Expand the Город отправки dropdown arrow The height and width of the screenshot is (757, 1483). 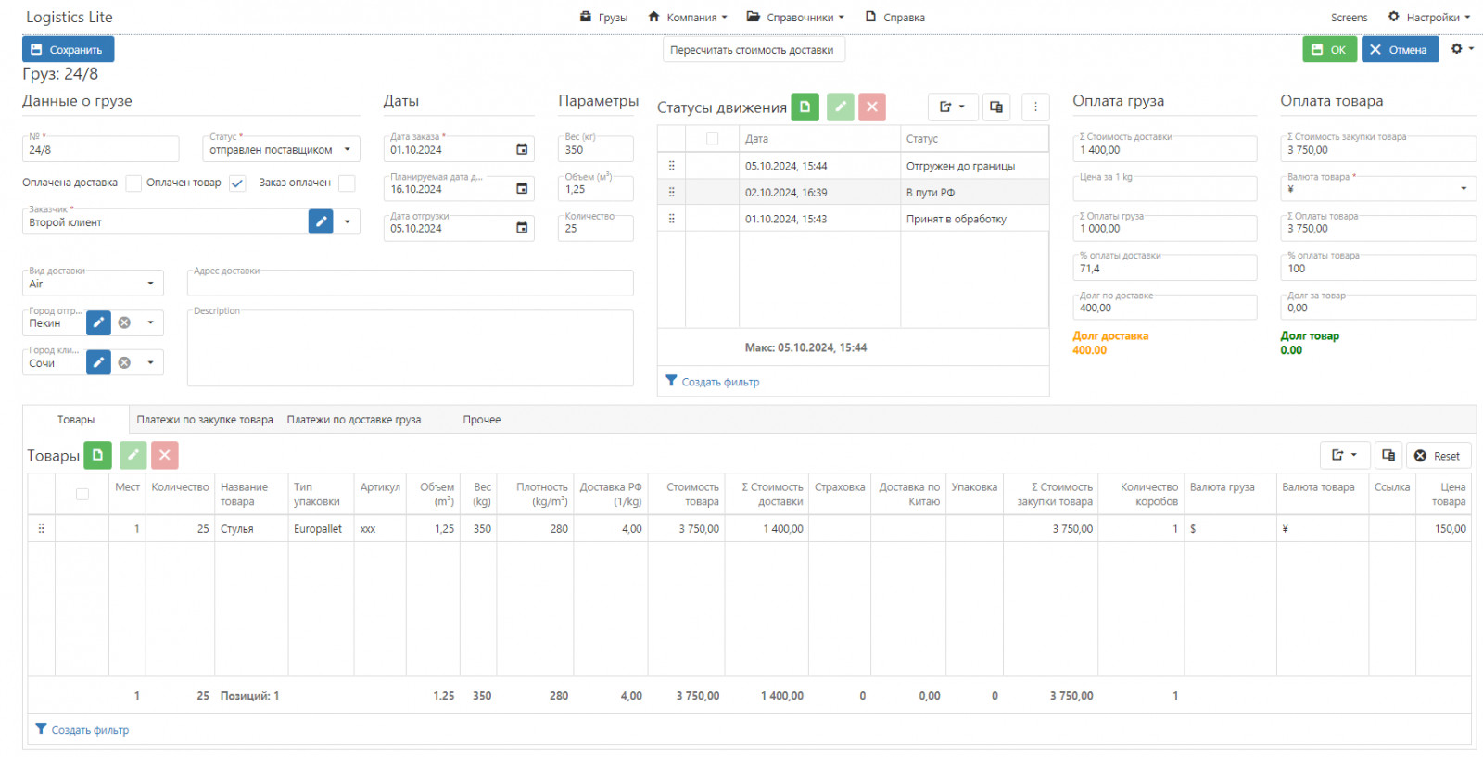pyautogui.click(x=150, y=322)
